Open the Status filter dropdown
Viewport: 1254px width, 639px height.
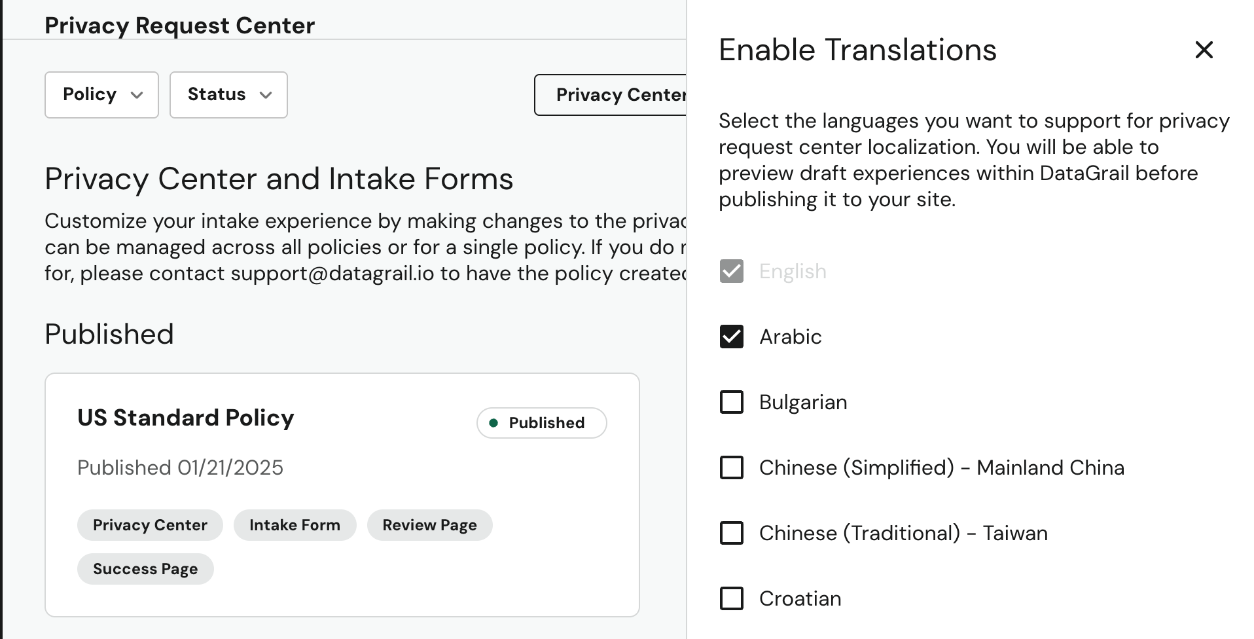pos(228,94)
